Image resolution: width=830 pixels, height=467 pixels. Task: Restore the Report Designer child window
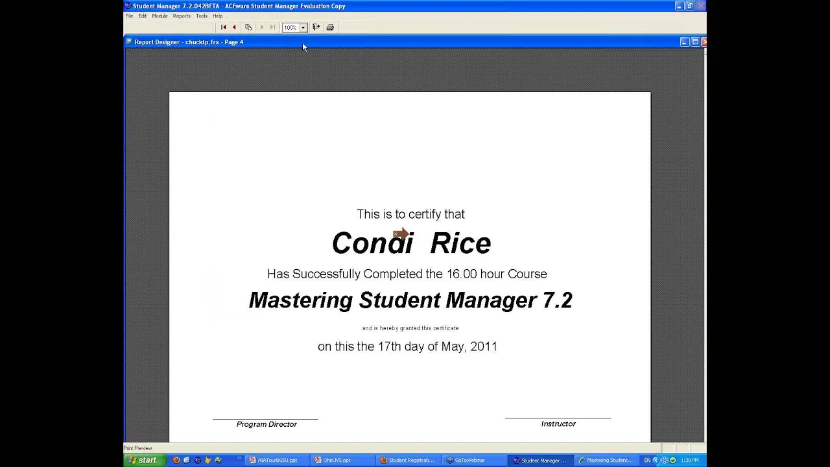click(695, 42)
